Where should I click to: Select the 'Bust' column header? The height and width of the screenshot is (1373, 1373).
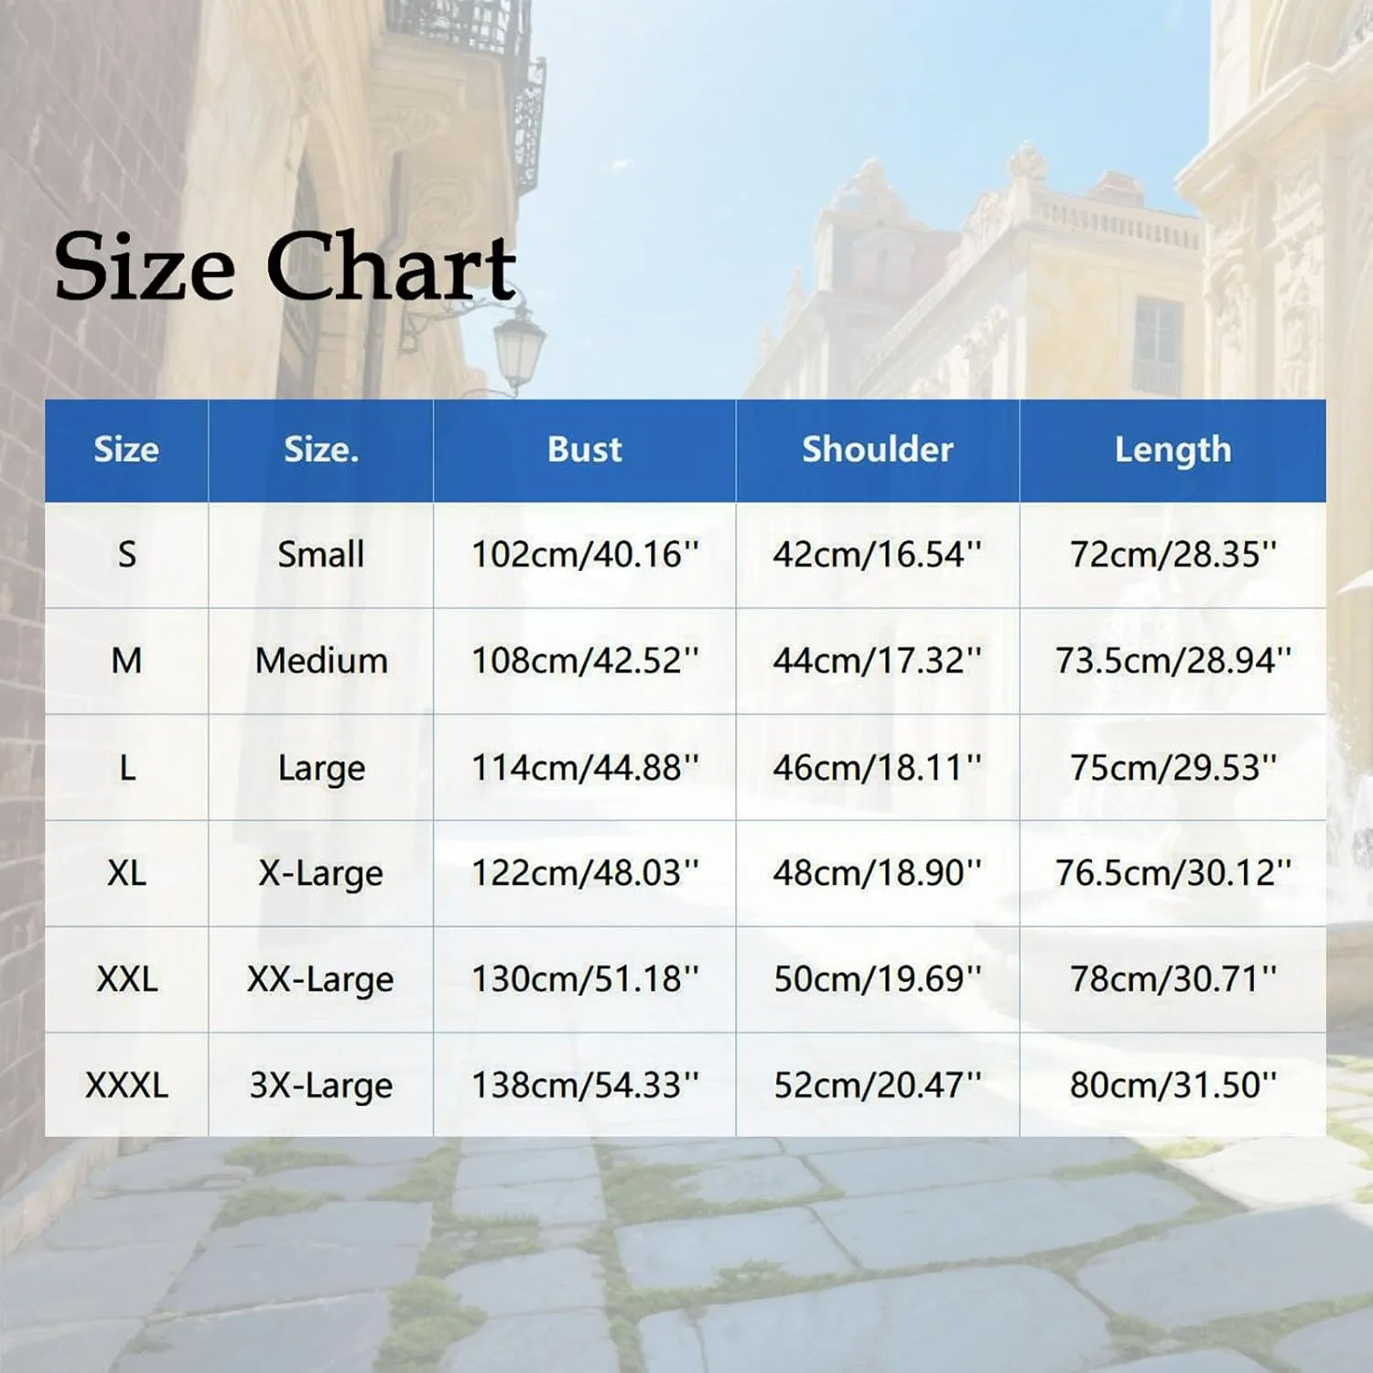click(x=584, y=449)
